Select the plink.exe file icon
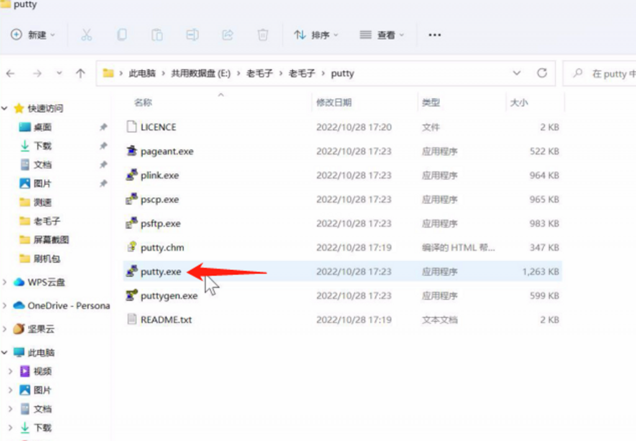 click(x=132, y=175)
